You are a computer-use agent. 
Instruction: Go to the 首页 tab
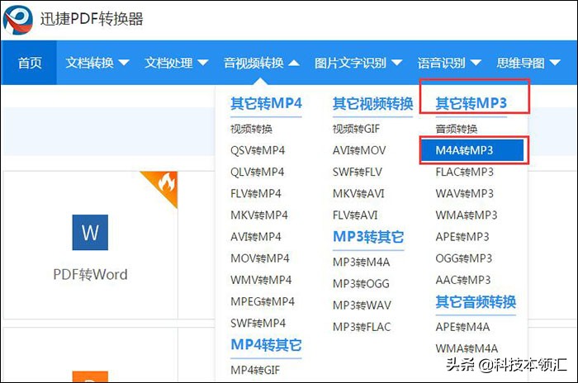[30, 63]
